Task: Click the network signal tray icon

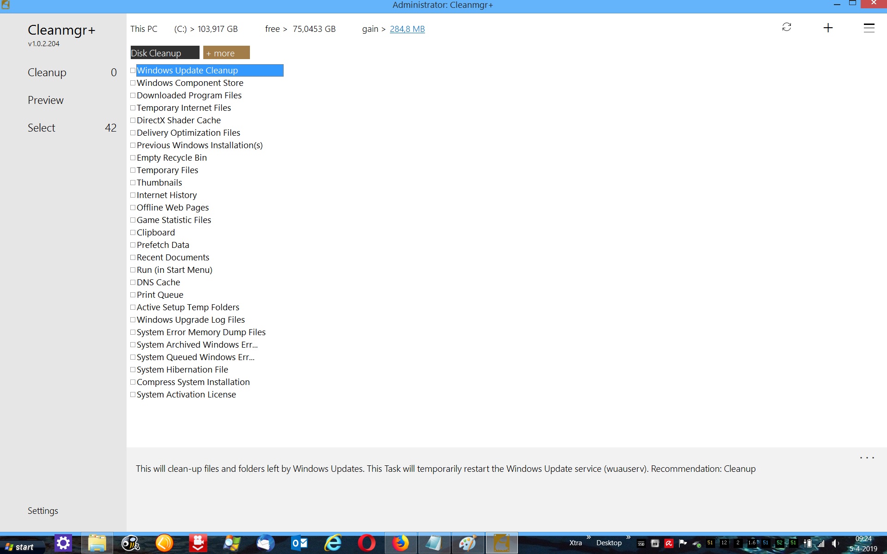Action: (x=821, y=543)
